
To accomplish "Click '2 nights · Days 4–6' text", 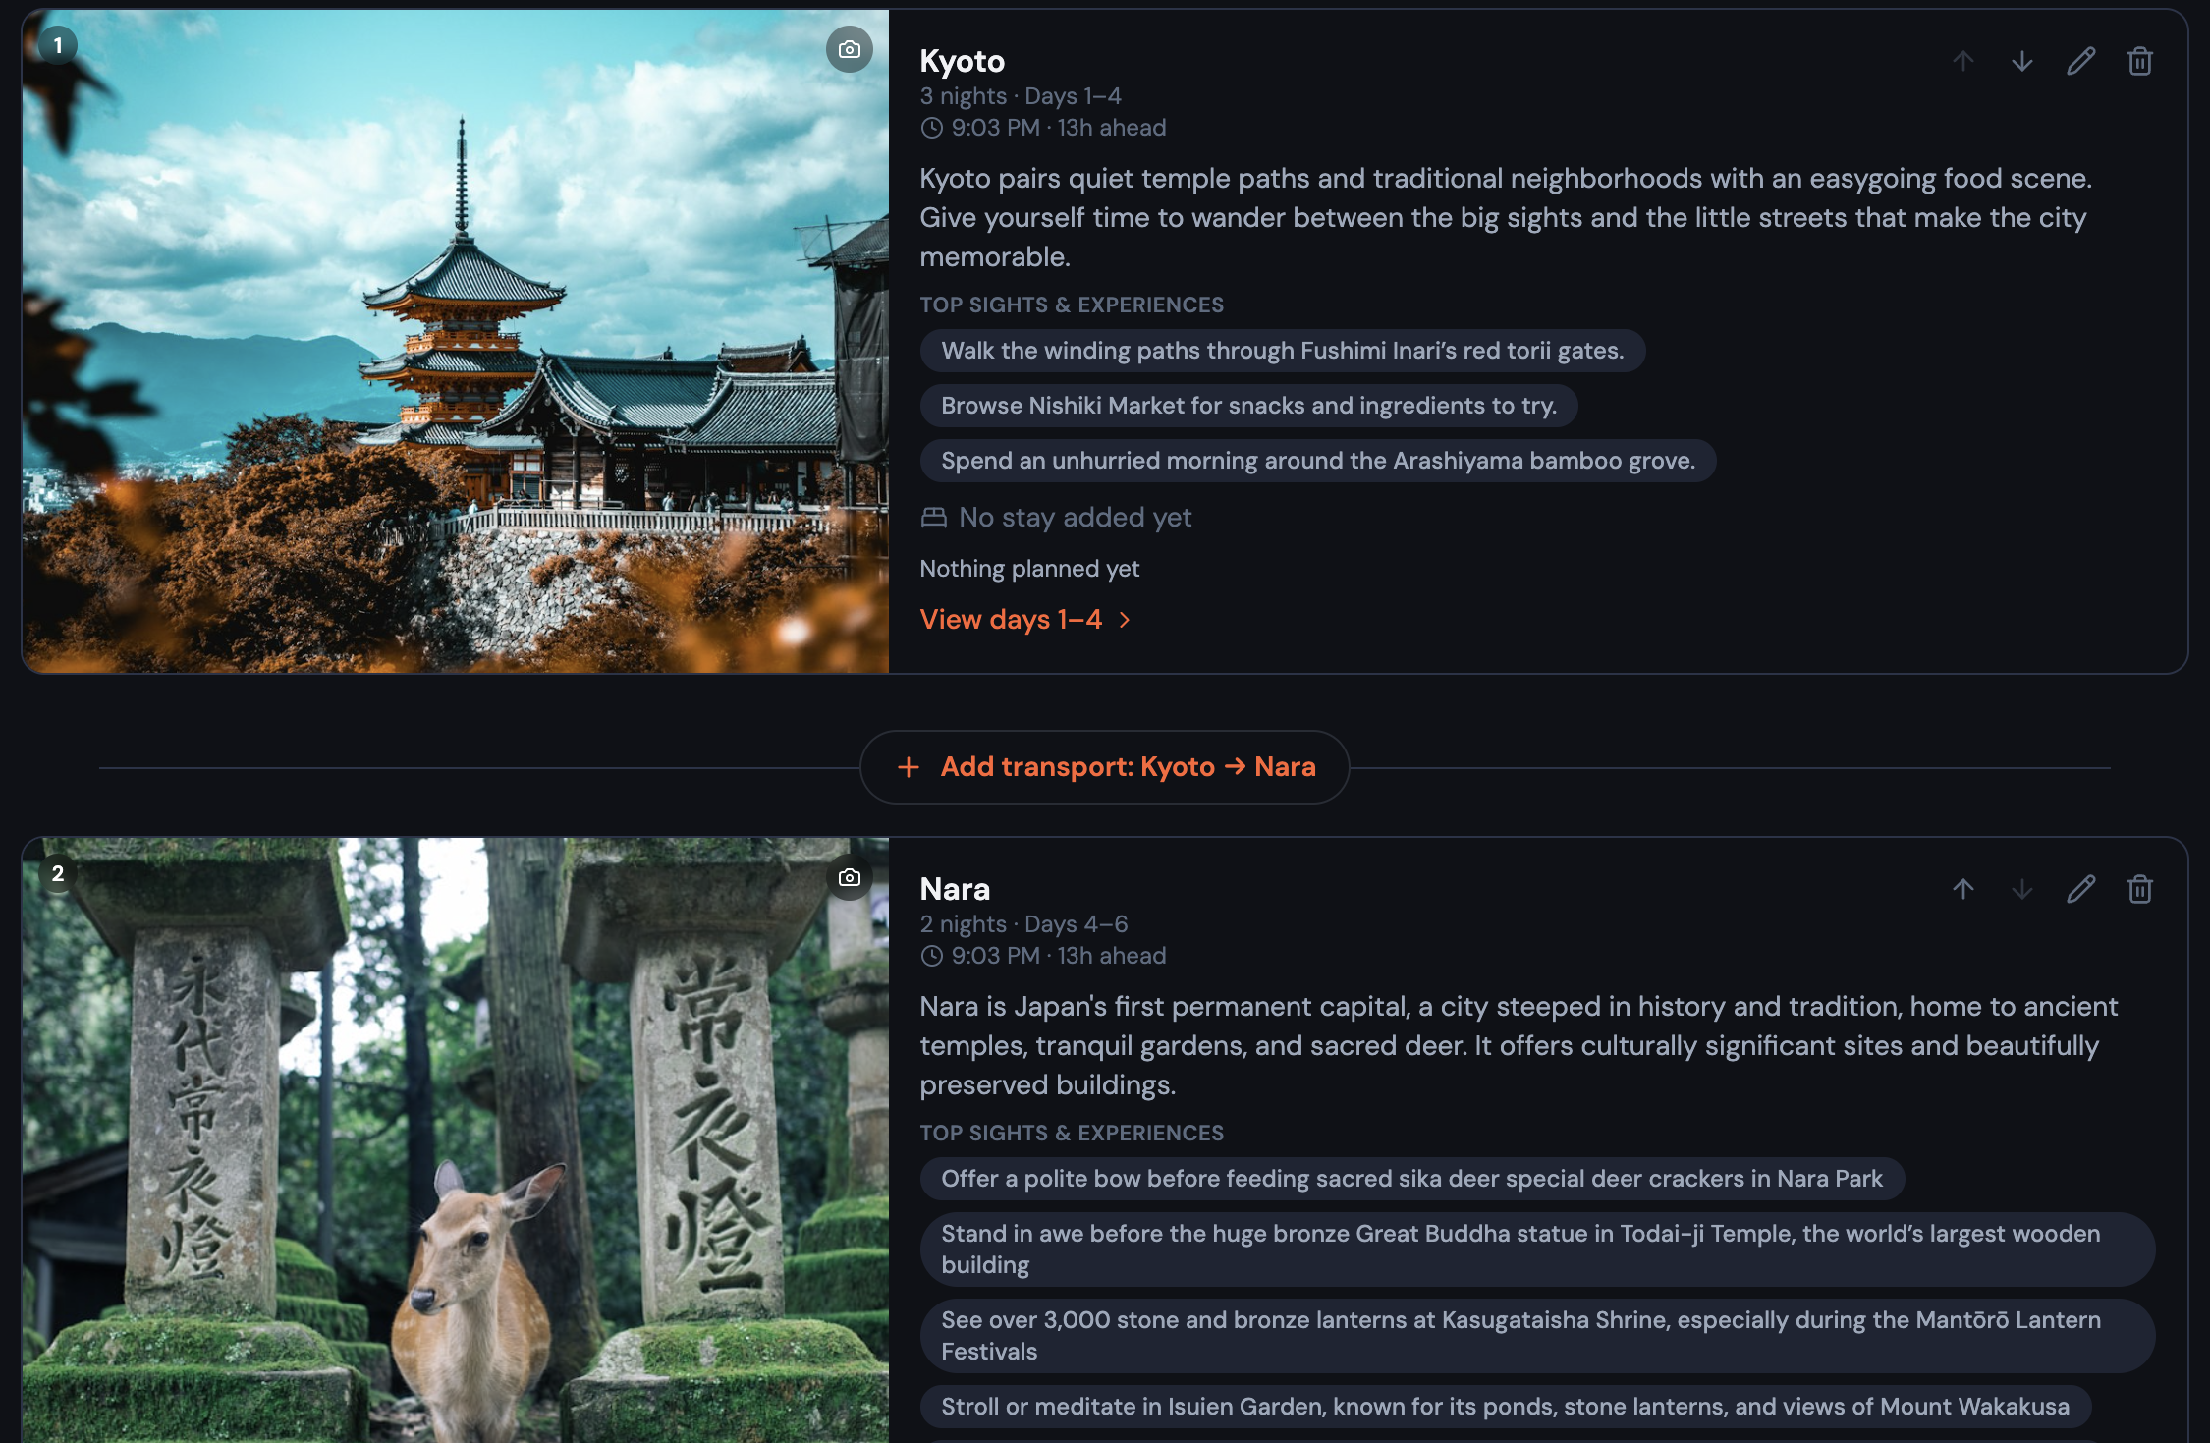I will (x=1024, y=924).
